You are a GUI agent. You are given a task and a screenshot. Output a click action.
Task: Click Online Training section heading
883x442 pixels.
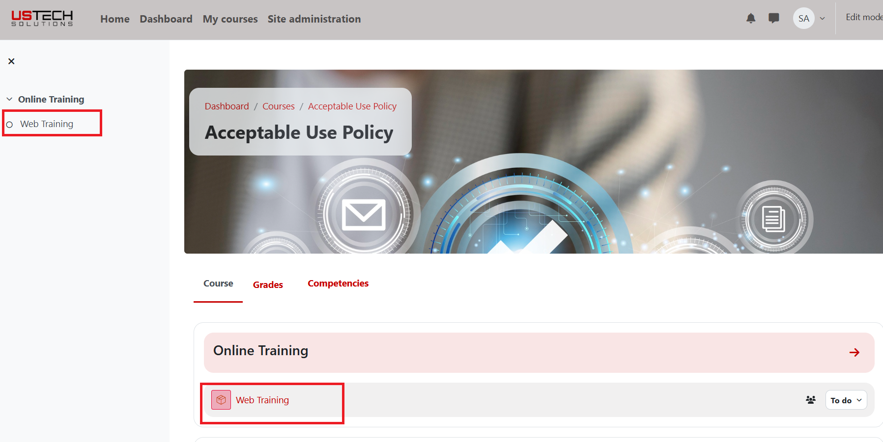[x=261, y=351]
